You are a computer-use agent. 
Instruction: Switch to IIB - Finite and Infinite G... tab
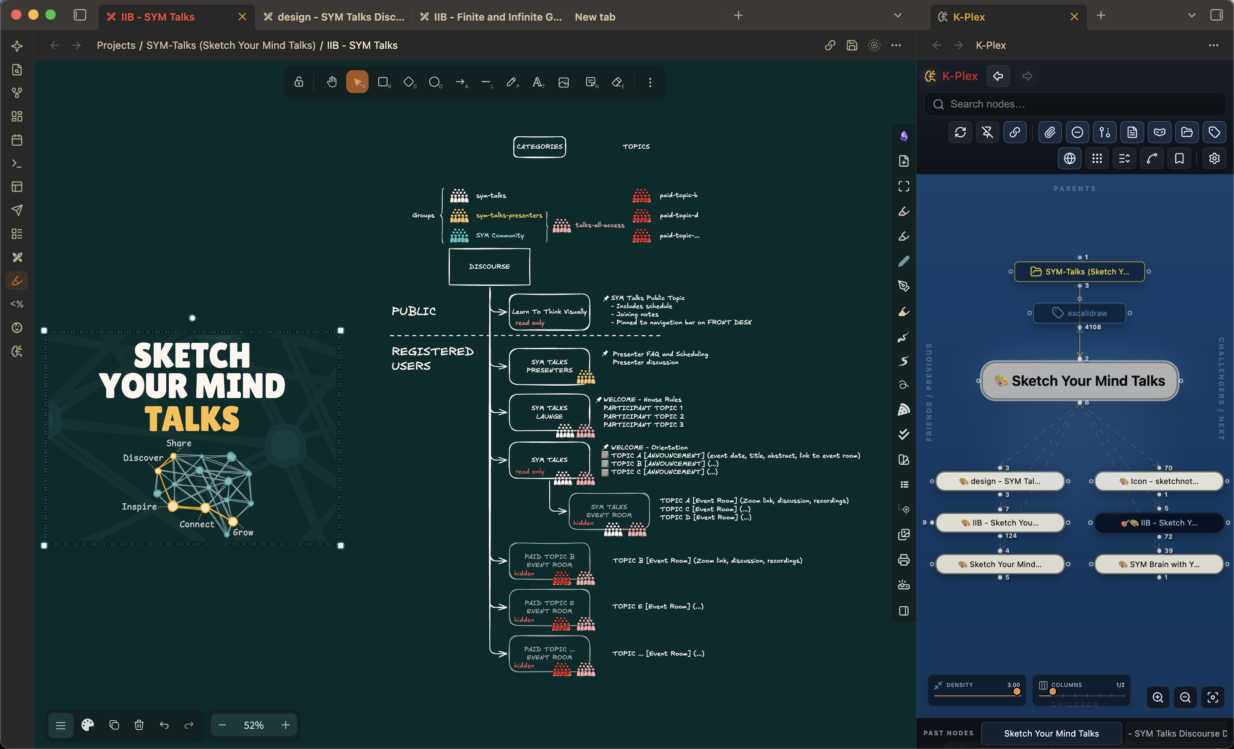coord(491,17)
